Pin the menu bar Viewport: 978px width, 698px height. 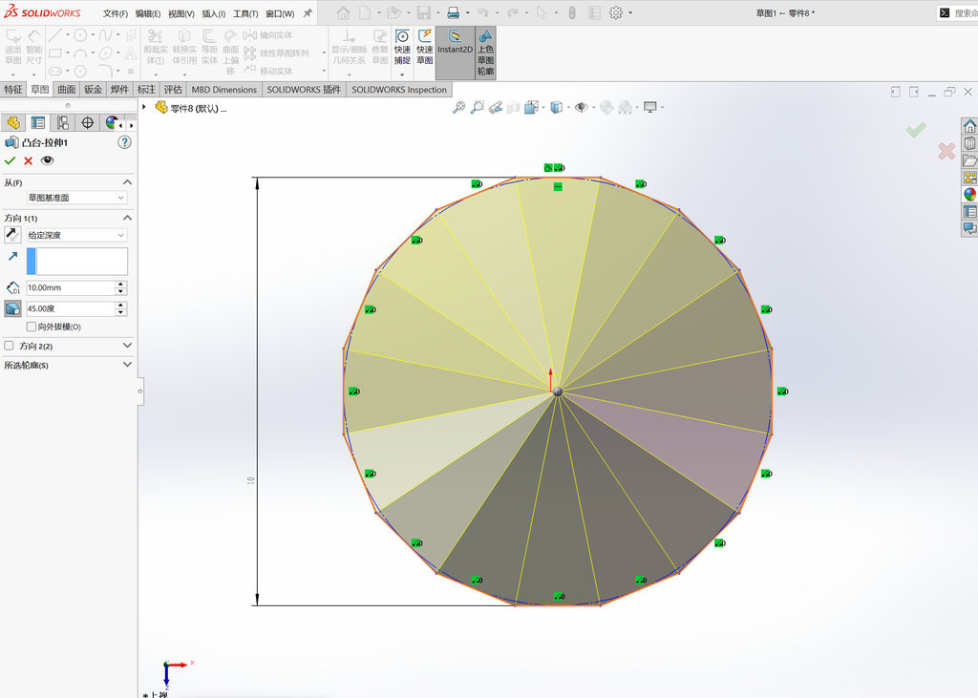pyautogui.click(x=308, y=13)
